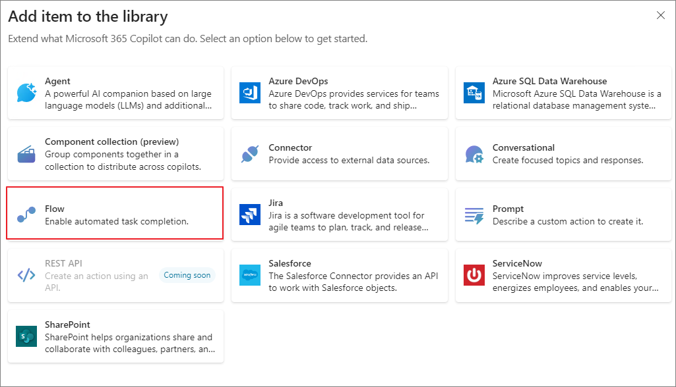Viewport: 676px width, 387px height.
Task: Click 'Describe a custom action to create it.'
Action: [568, 221]
